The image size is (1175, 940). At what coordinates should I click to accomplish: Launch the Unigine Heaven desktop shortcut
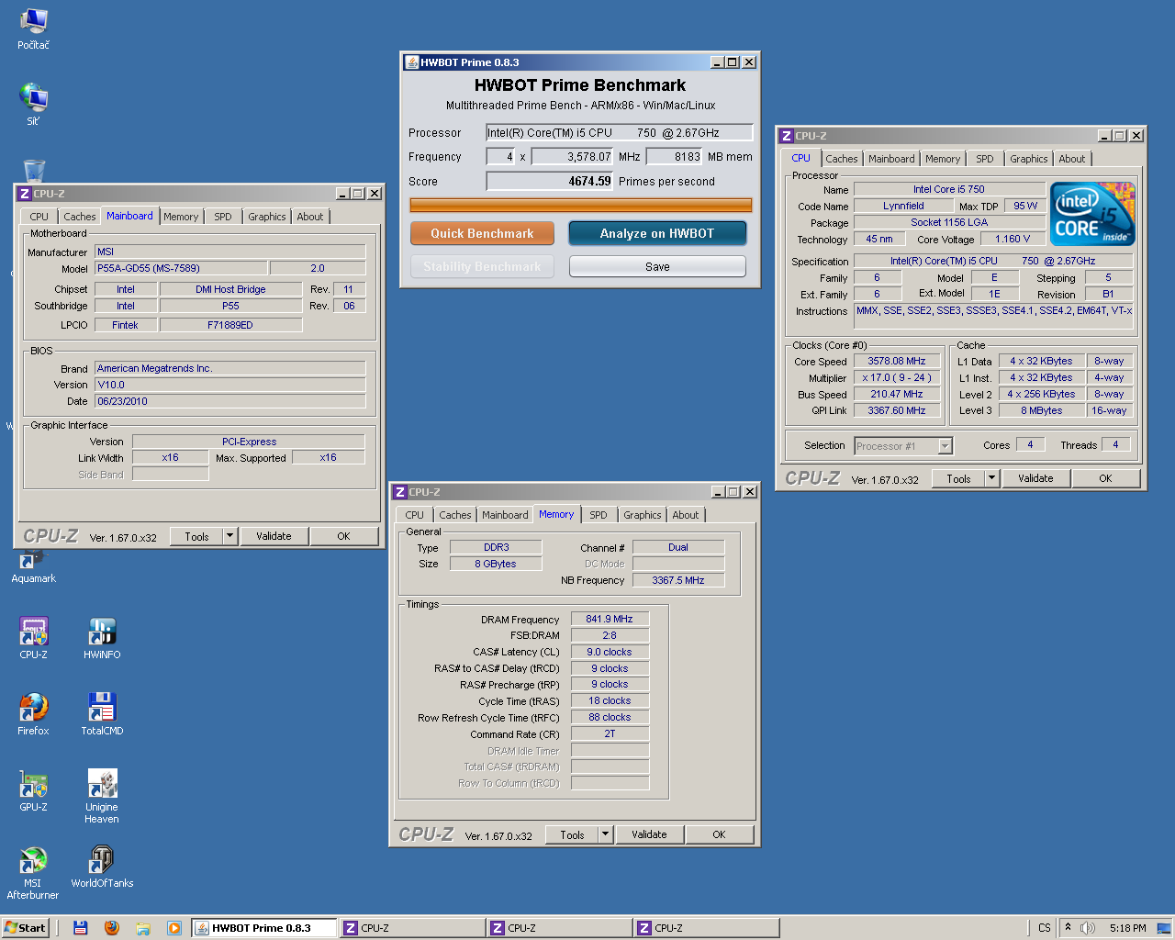coord(102,797)
